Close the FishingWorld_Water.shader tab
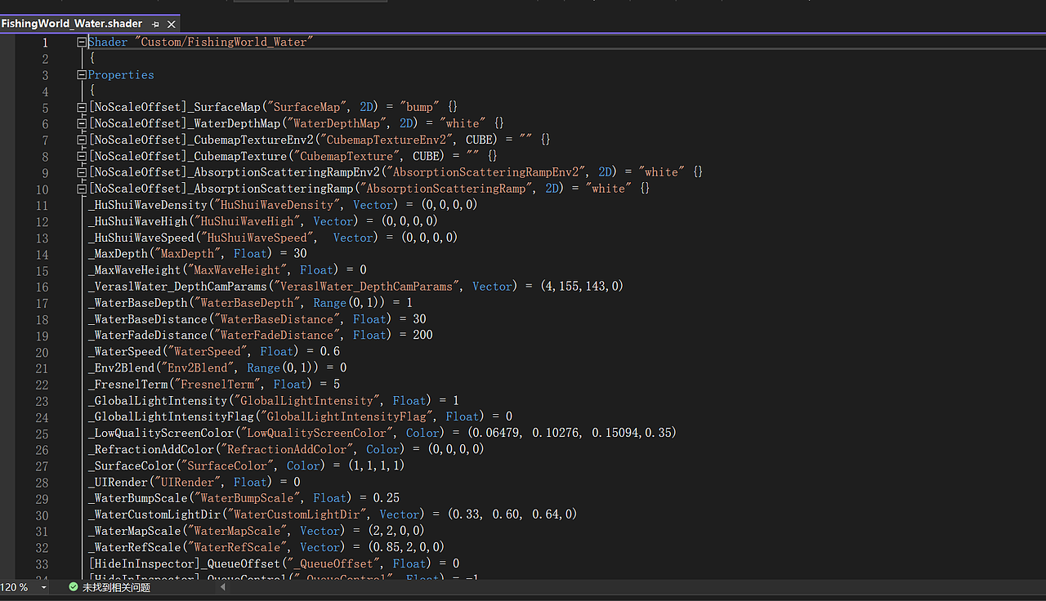 pos(171,24)
